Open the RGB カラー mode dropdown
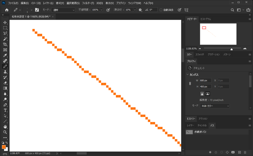Image resolution: width=253 pixels, height=156 pixels. point(215,106)
